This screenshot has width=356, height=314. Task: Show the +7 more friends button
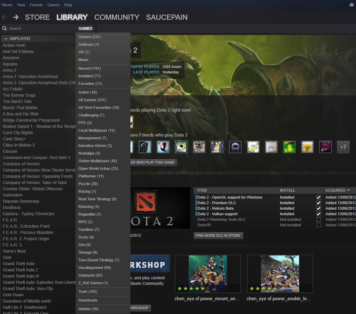point(343,147)
